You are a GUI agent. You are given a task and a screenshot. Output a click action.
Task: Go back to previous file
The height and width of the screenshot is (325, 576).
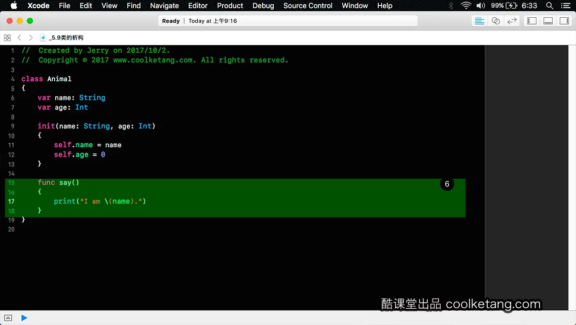click(19, 38)
